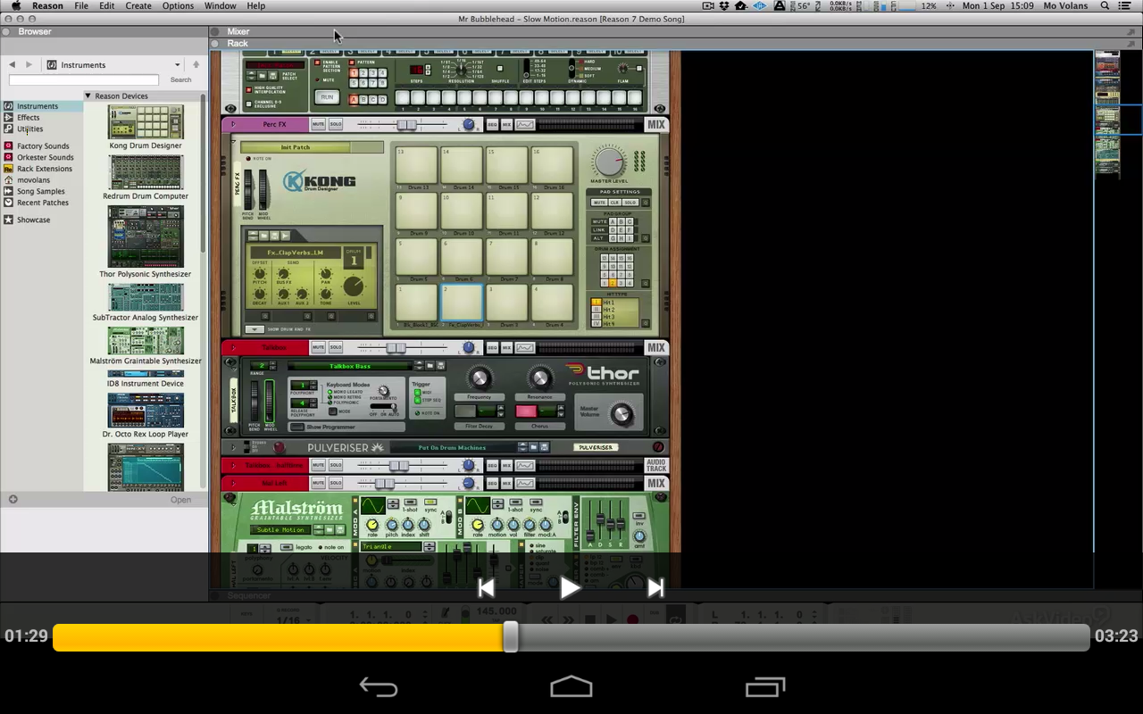Open Rack Extensions in the sidebar
Screen dimensions: 1143x714
45,169
